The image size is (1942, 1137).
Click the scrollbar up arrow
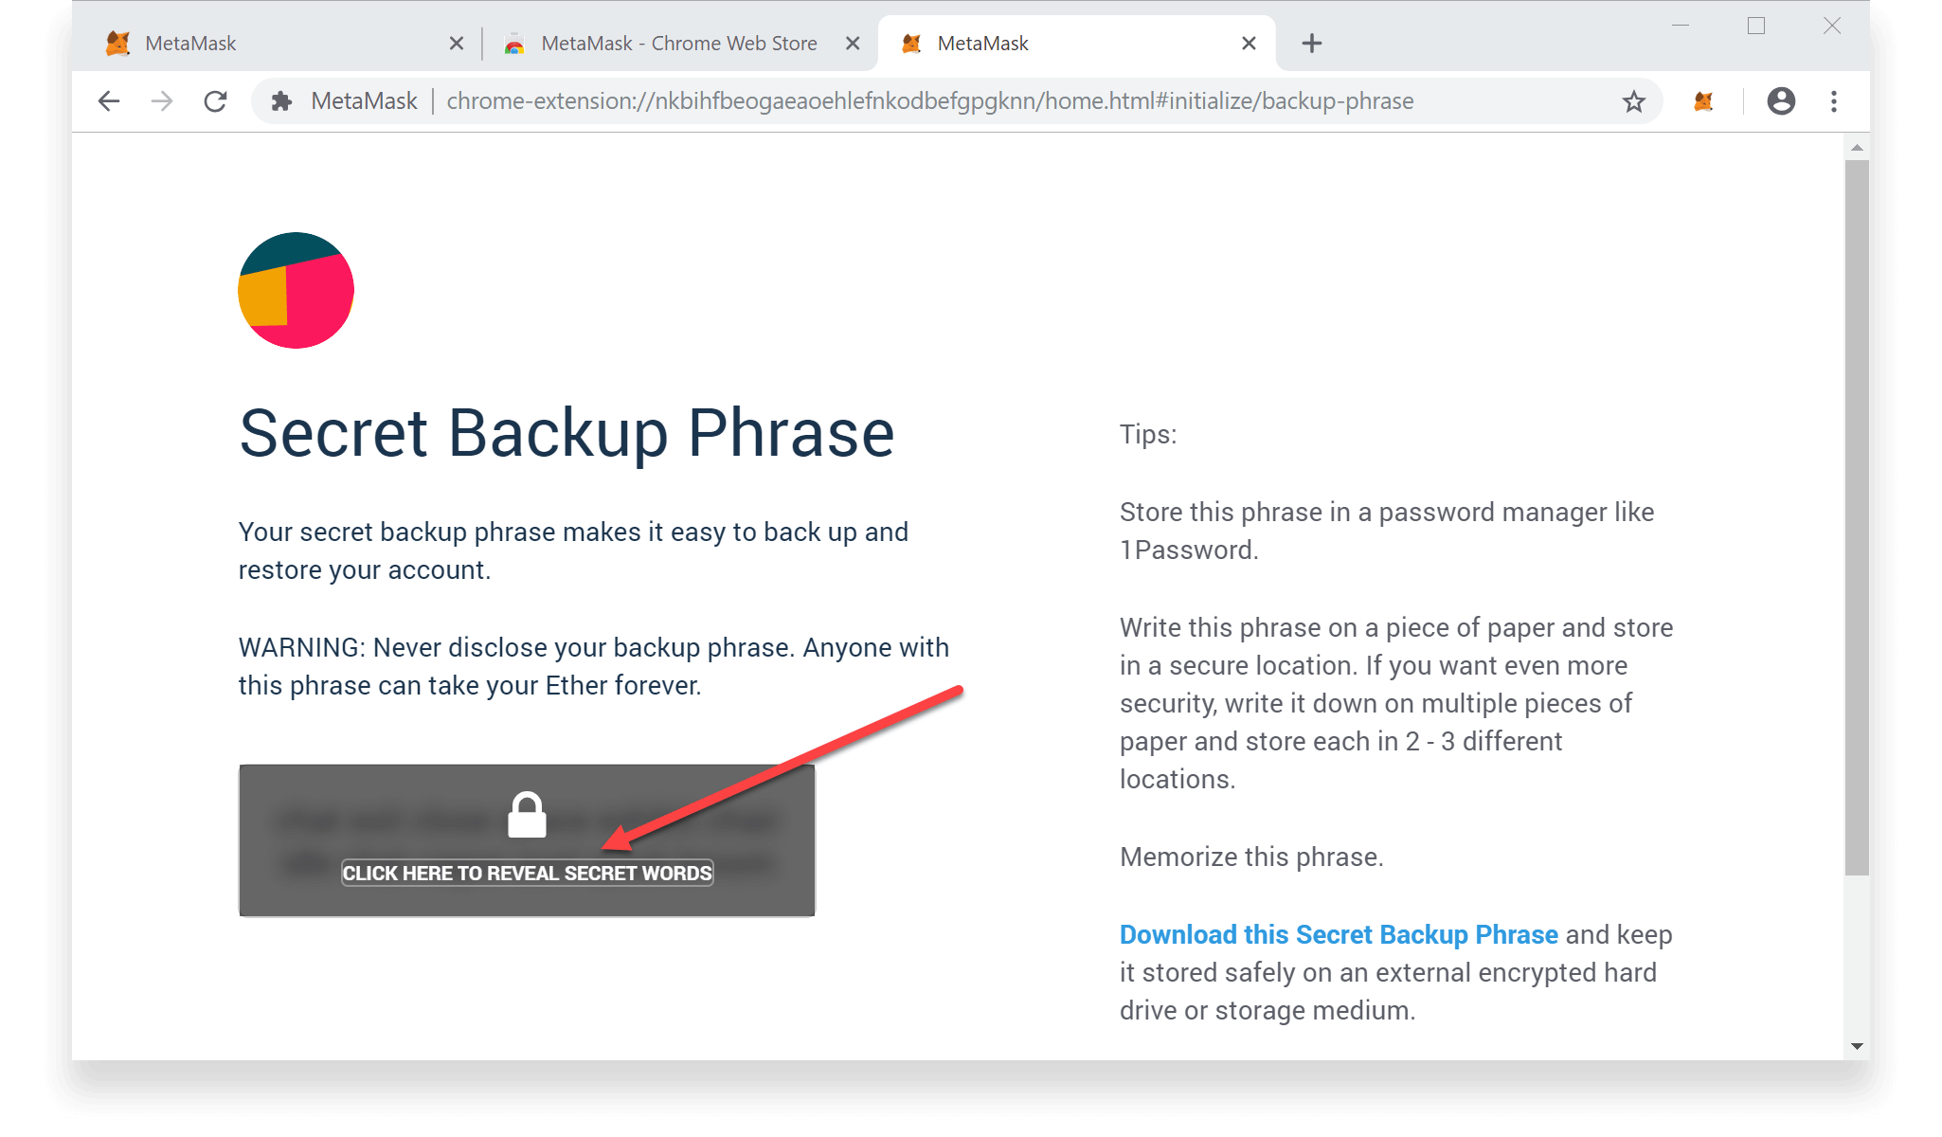(x=1857, y=148)
